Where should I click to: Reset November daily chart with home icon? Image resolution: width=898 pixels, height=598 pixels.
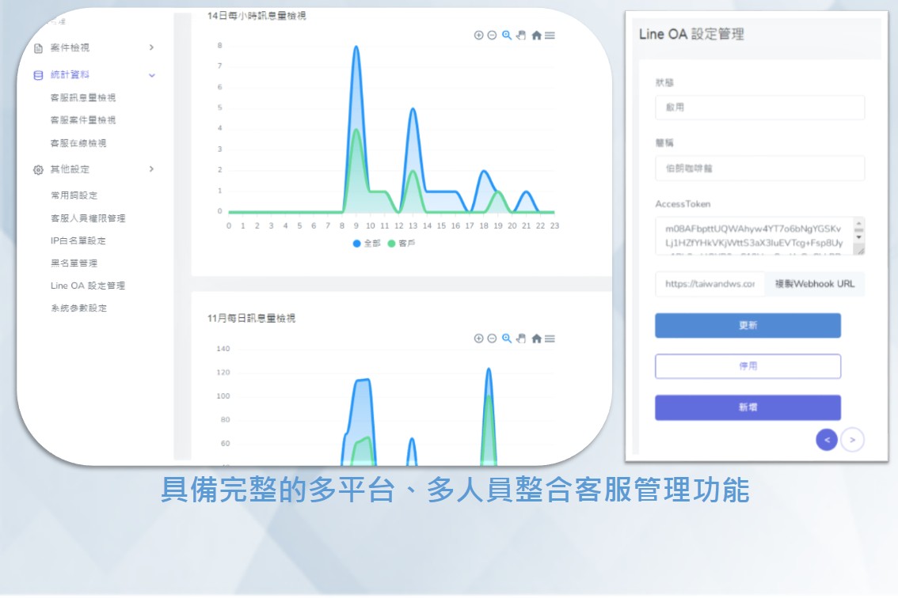[536, 339]
